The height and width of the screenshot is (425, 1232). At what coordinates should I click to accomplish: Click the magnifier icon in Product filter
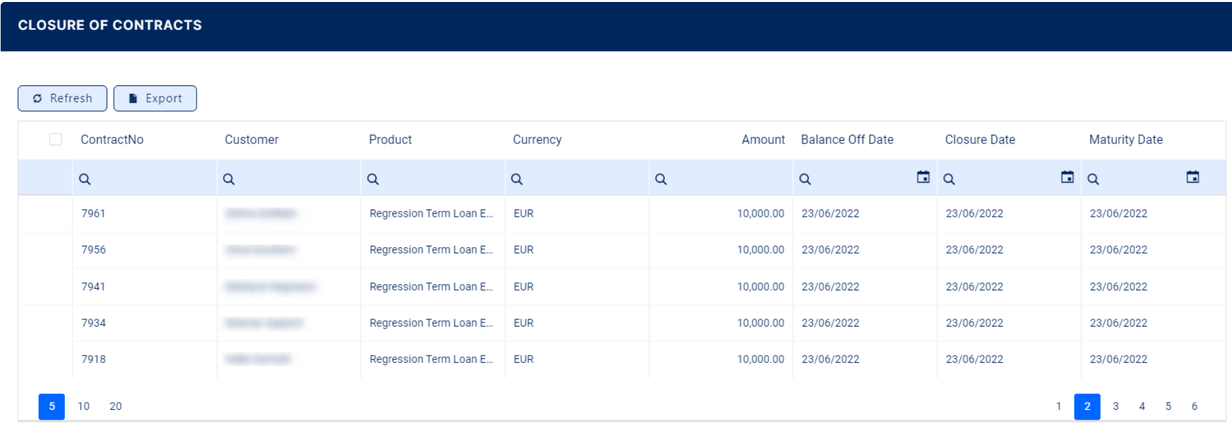[373, 179]
